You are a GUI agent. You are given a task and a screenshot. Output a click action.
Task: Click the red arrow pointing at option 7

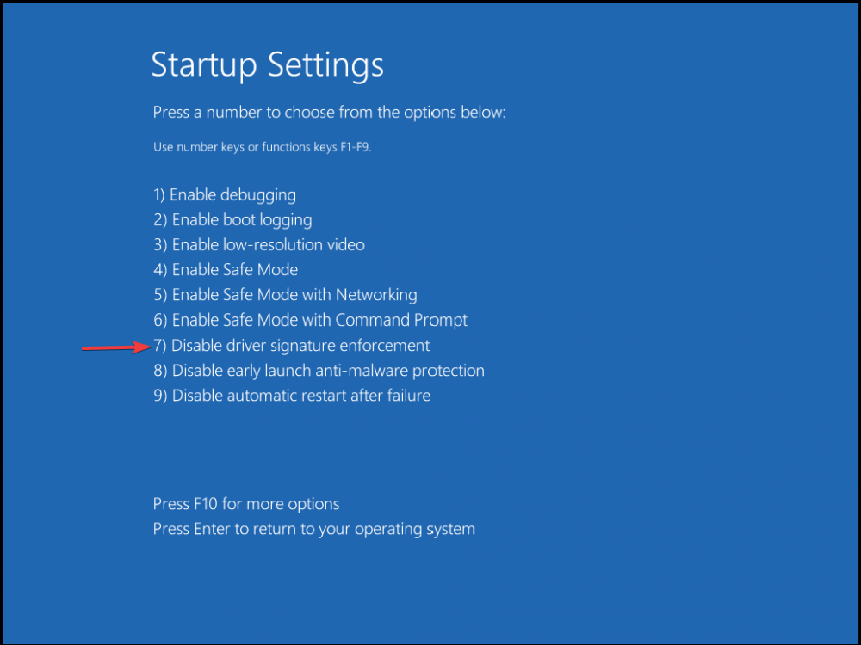pos(116,347)
